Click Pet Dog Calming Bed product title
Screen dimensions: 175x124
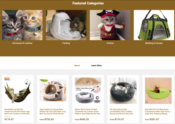click(x=122, y=112)
